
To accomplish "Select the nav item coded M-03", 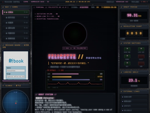I will pyautogui.click(x=16, y=23).
